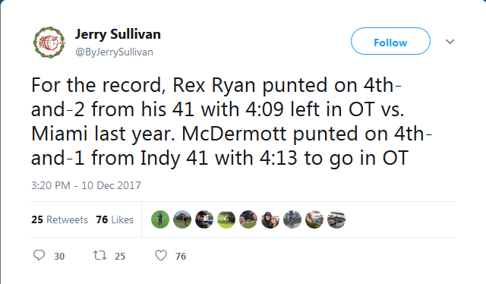This screenshot has height=284, width=486.
Task: Open the cyclist liker avatar
Action: point(292,219)
